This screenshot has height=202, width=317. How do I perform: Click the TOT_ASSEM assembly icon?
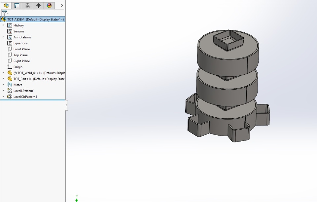click(4, 19)
